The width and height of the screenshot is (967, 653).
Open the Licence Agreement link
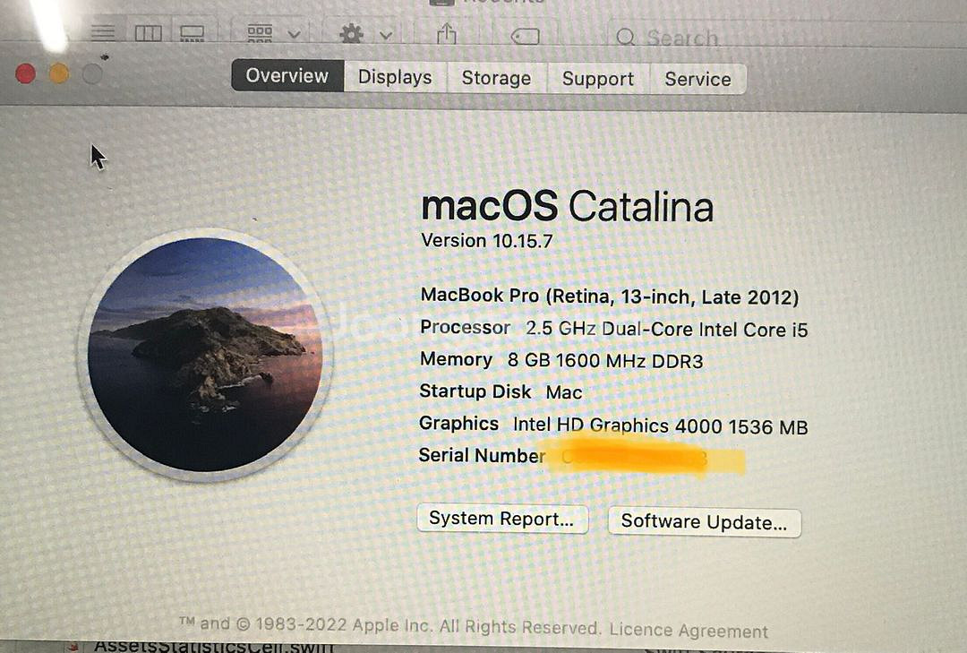coord(689,631)
